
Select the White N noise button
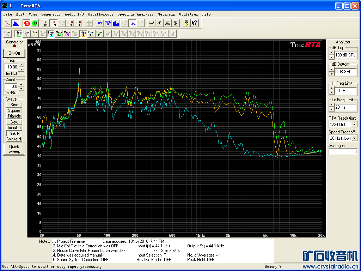pyautogui.click(x=14, y=139)
